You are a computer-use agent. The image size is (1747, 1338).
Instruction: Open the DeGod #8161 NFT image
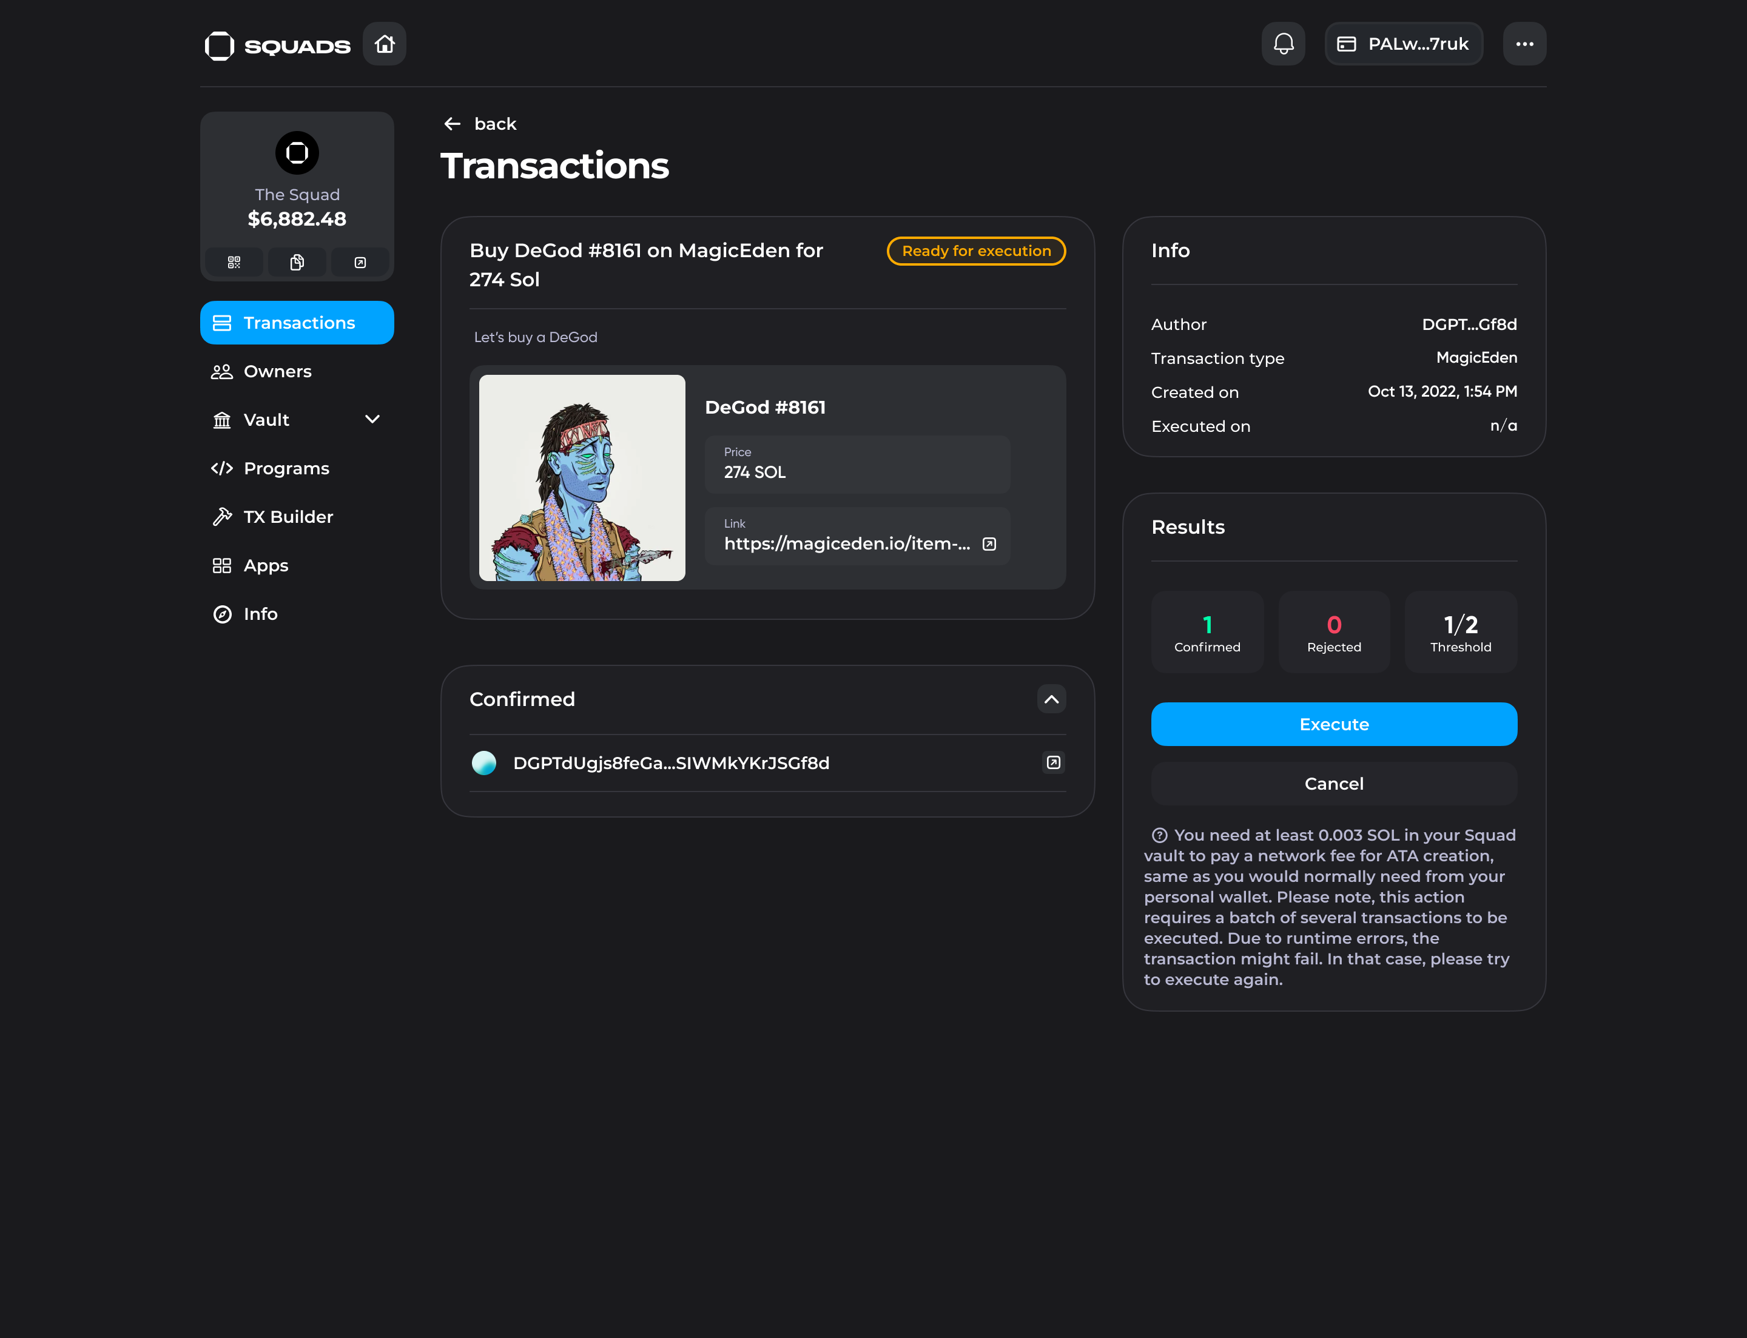click(582, 478)
